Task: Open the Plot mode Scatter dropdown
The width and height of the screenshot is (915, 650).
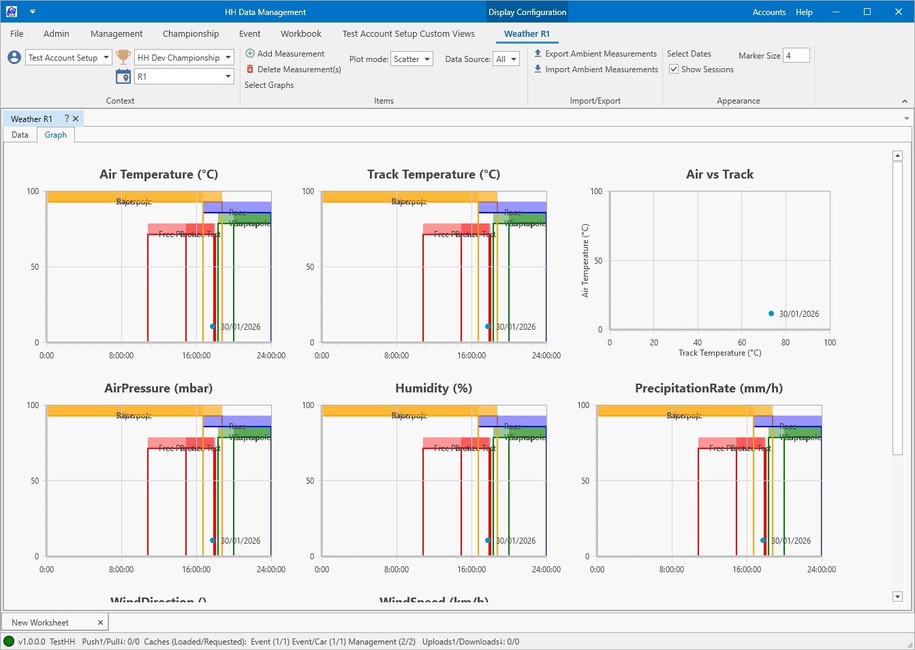Action: click(412, 59)
